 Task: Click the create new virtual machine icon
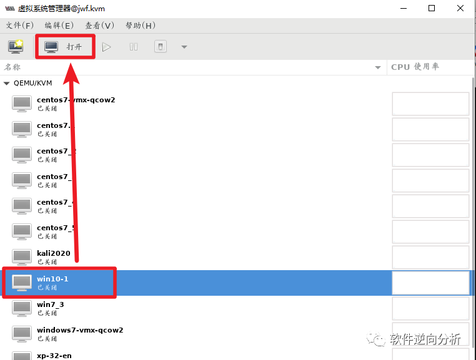pyautogui.click(x=16, y=47)
